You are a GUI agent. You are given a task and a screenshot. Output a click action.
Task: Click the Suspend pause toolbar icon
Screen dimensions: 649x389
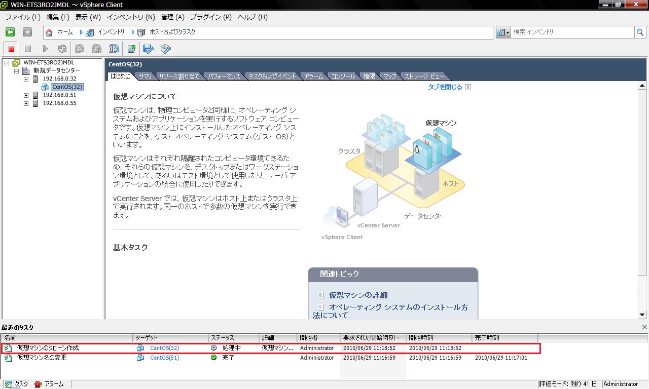point(28,49)
